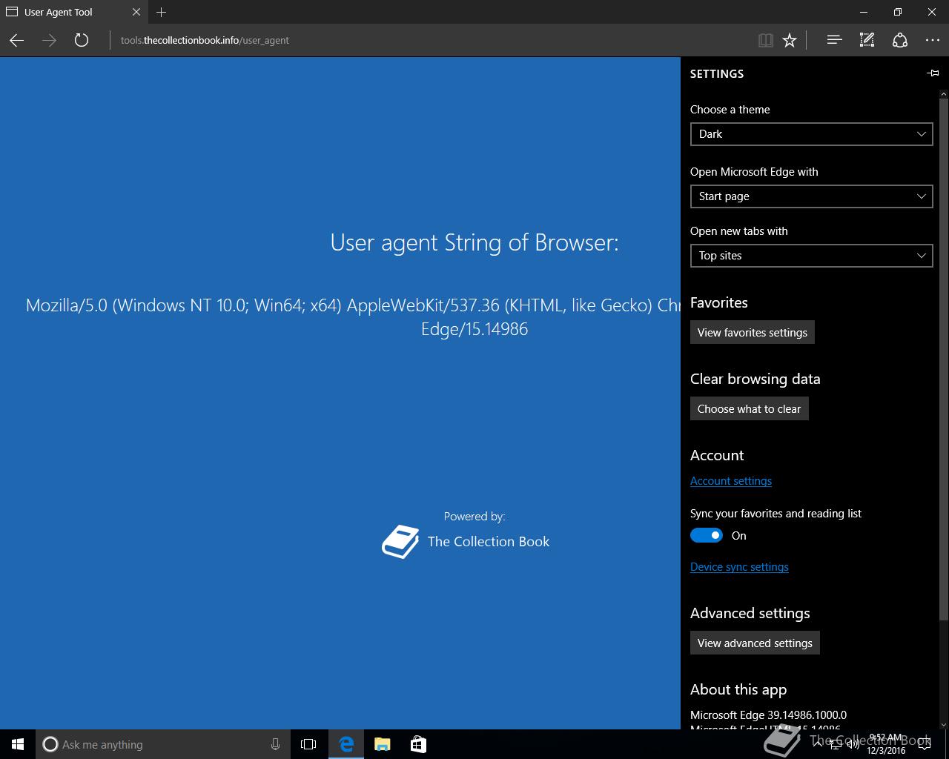The image size is (949, 759).
Task: Click the Edge version text in About
Action: click(x=768, y=715)
